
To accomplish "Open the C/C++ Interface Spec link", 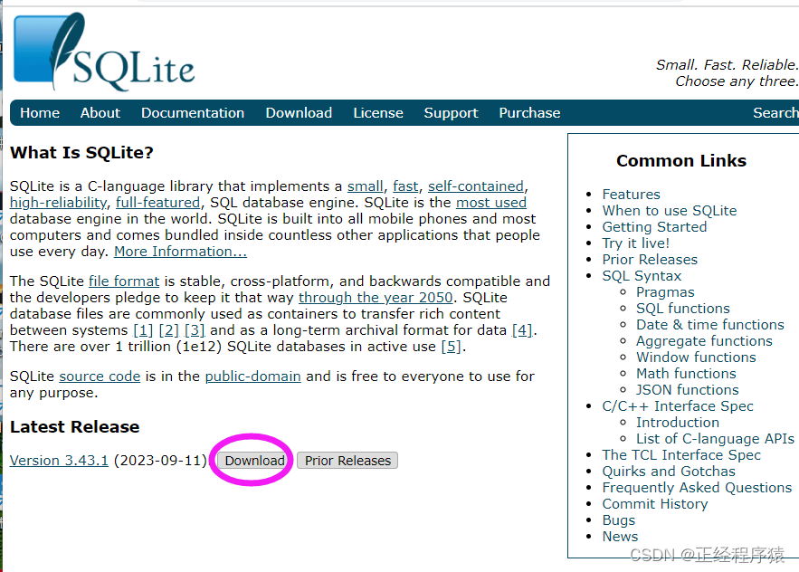I will pos(678,406).
